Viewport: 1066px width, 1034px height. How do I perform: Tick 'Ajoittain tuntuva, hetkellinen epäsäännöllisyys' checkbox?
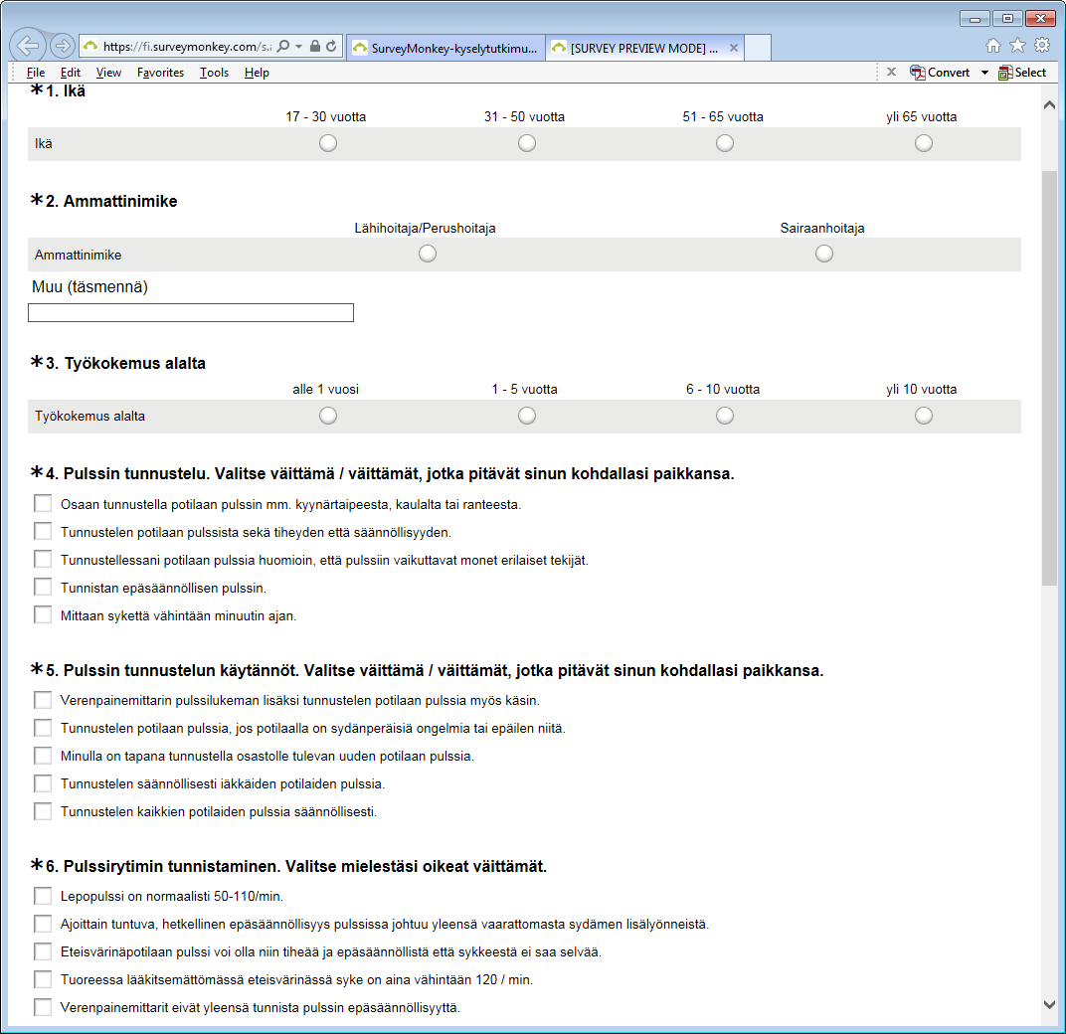coord(43,924)
